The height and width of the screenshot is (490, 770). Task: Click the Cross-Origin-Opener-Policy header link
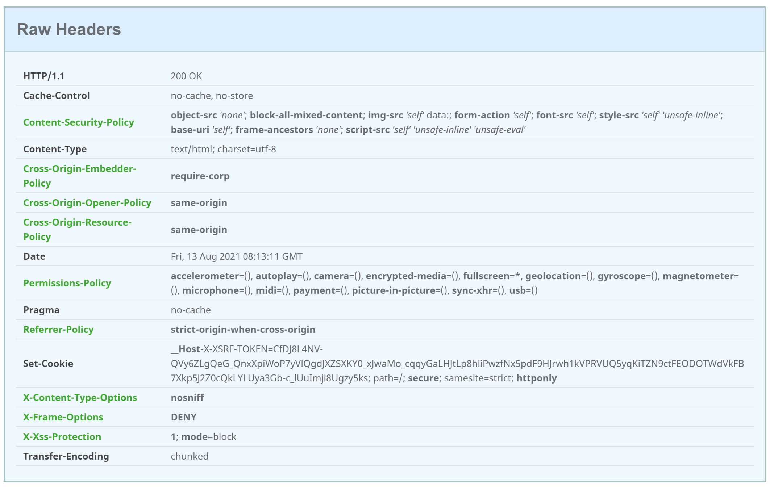87,203
